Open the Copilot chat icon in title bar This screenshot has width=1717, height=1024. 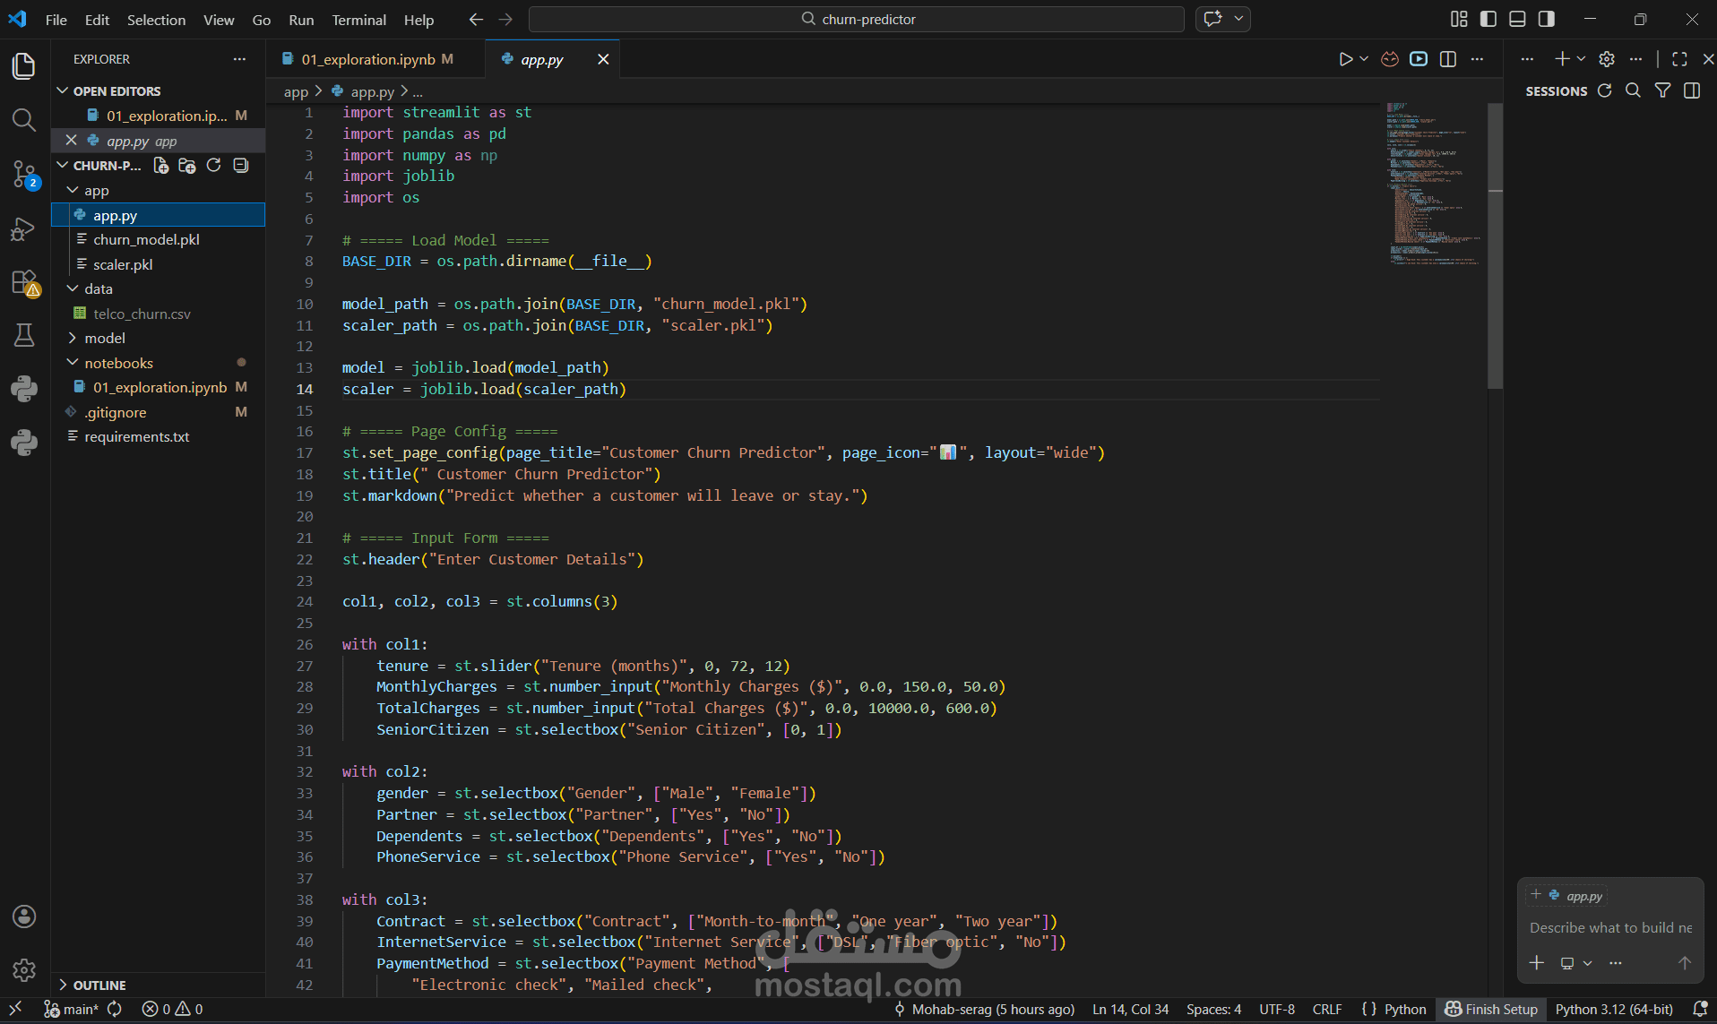pyautogui.click(x=1213, y=20)
